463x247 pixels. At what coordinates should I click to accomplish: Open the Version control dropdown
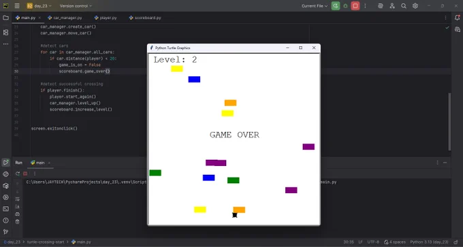pyautogui.click(x=76, y=6)
